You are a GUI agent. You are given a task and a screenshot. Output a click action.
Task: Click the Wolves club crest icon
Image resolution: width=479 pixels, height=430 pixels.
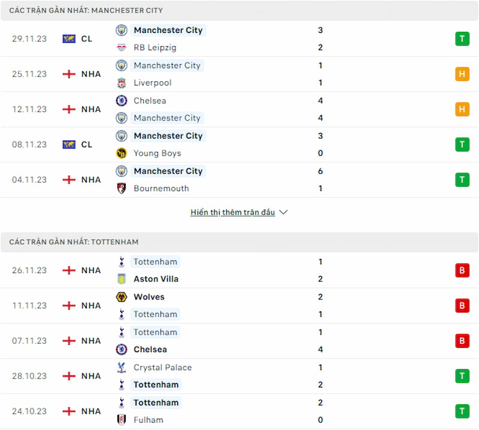click(x=122, y=297)
